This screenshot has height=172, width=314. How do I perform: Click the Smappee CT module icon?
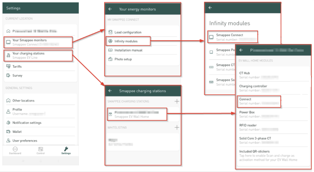[x=211, y=67]
